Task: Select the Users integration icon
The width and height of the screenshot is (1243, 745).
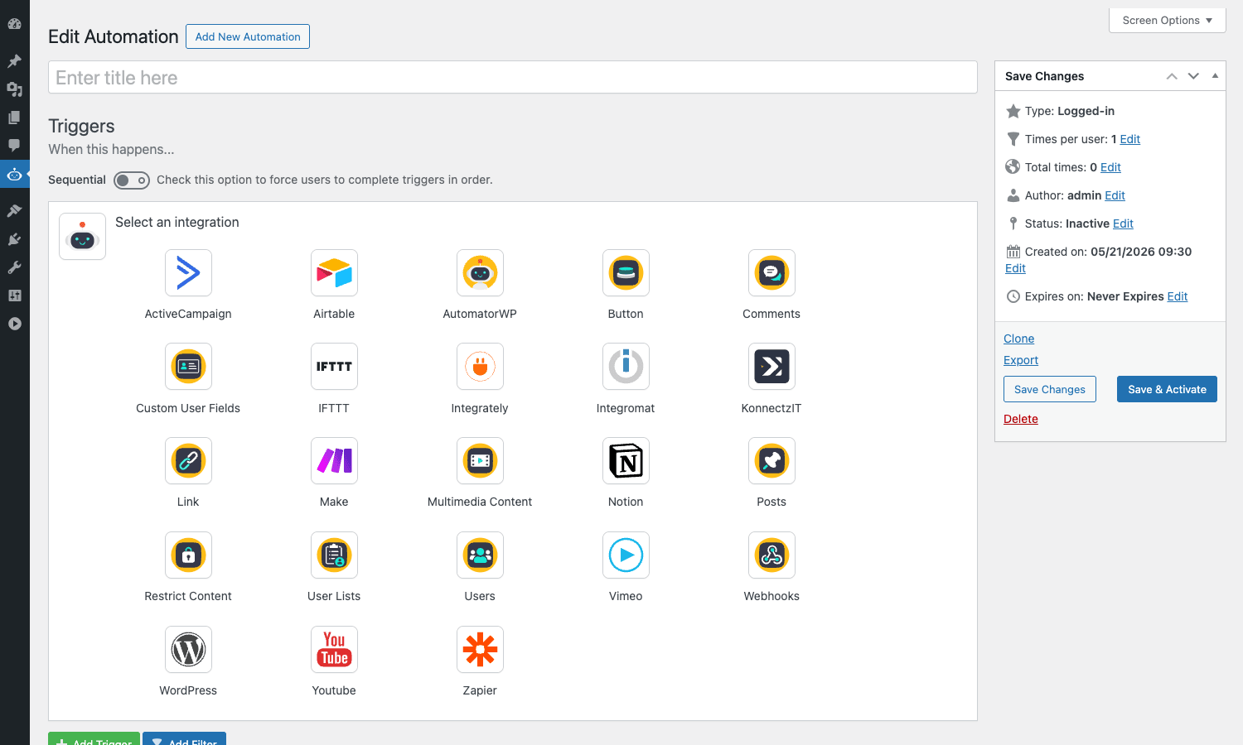Action: click(480, 555)
